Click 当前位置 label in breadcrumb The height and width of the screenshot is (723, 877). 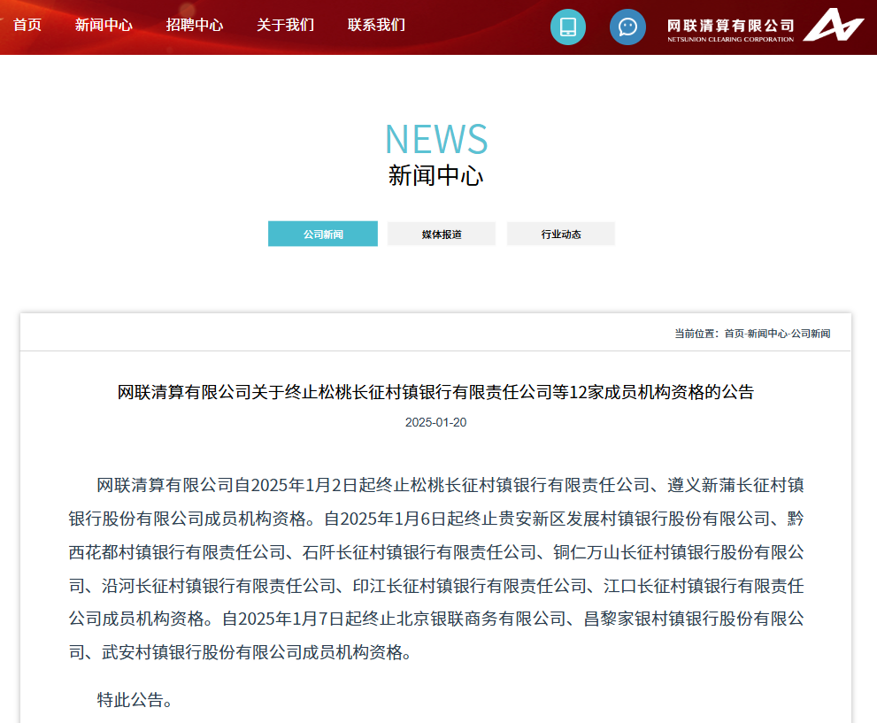(694, 334)
